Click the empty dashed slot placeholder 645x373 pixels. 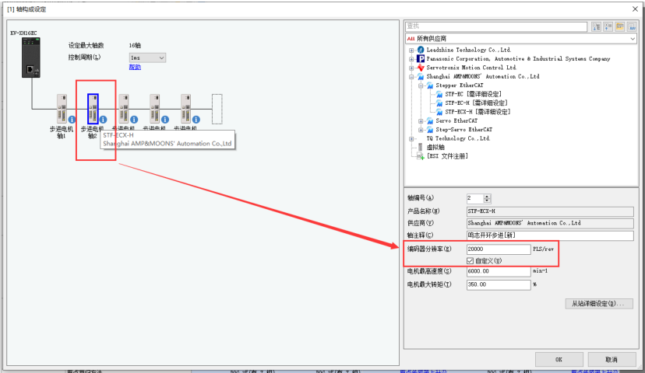(x=217, y=107)
